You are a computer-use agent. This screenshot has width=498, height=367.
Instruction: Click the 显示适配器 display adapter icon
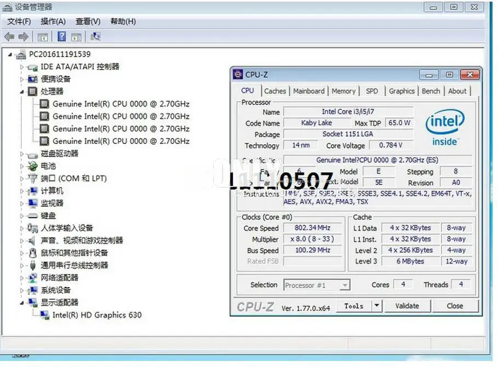tap(33, 302)
